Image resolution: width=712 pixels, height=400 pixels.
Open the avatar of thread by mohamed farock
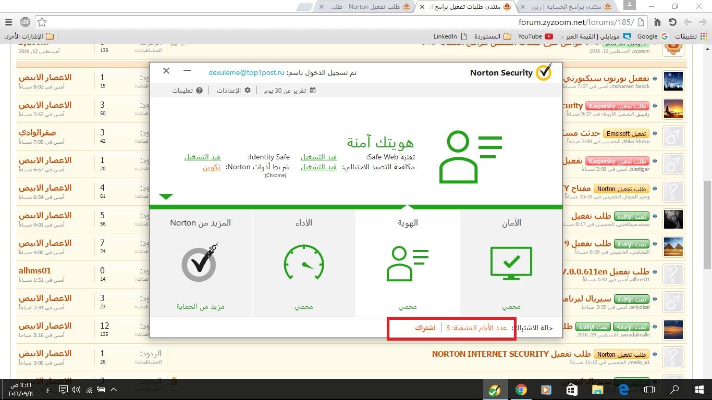(x=673, y=82)
